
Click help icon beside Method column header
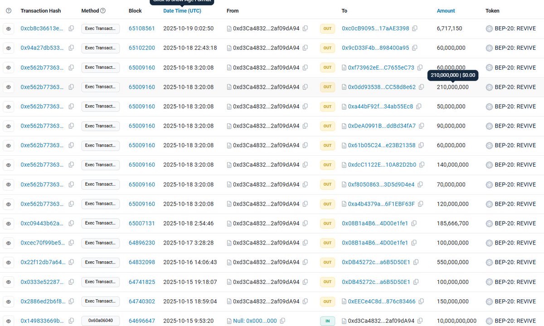pos(103,11)
